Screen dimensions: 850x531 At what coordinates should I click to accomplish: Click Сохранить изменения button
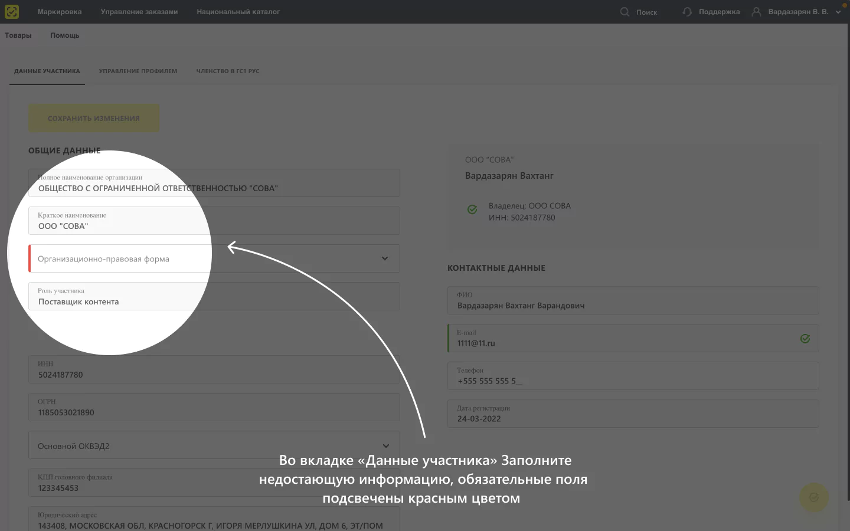[94, 118]
